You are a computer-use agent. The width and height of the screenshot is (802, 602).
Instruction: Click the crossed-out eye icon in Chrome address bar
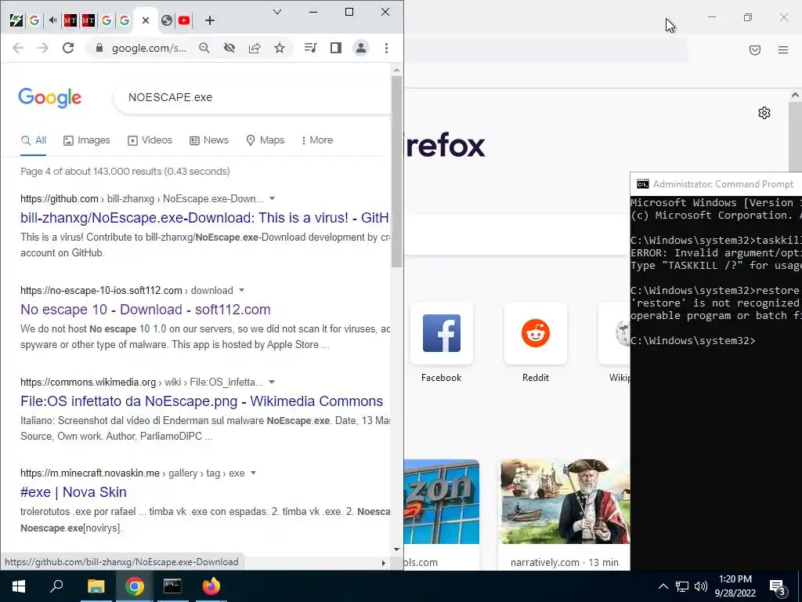[229, 48]
